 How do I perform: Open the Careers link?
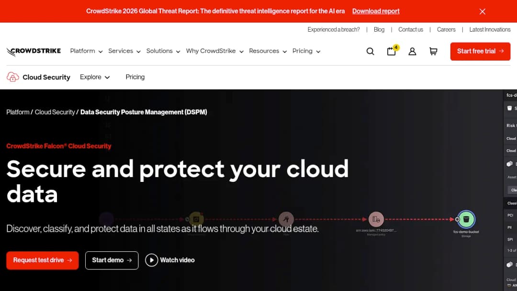coord(446,30)
